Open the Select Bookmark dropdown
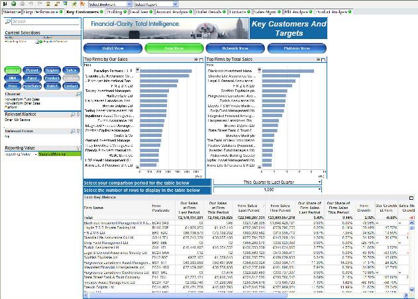 click(129, 4)
